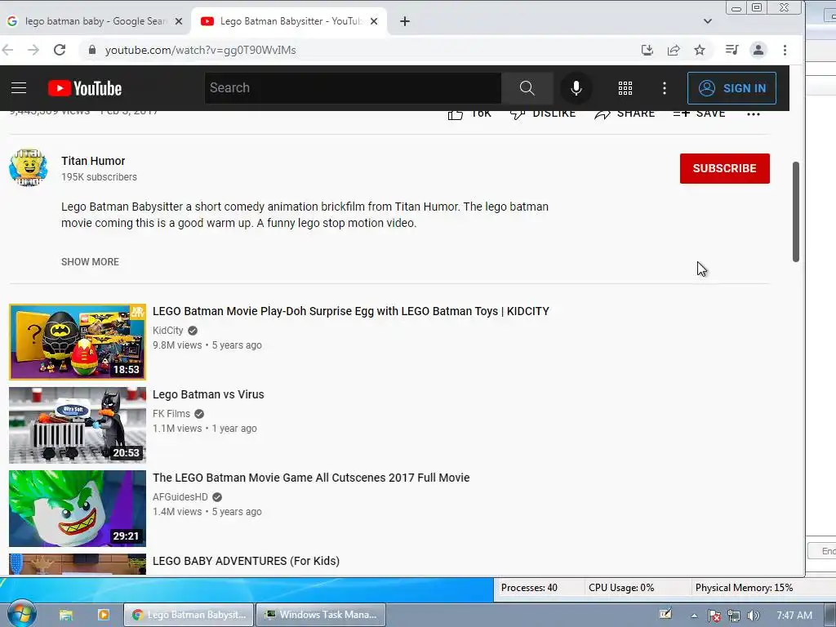The image size is (836, 627).
Task: Click 'Physical Memory: 15%' status entry
Action: click(744, 588)
